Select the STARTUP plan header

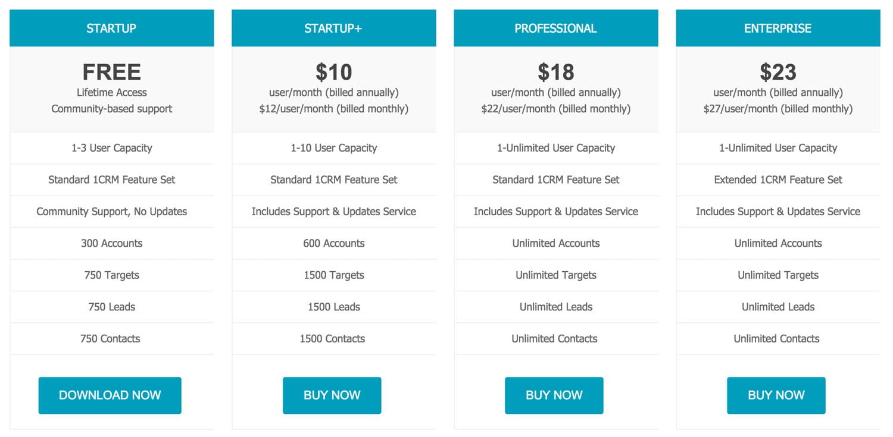pos(112,28)
